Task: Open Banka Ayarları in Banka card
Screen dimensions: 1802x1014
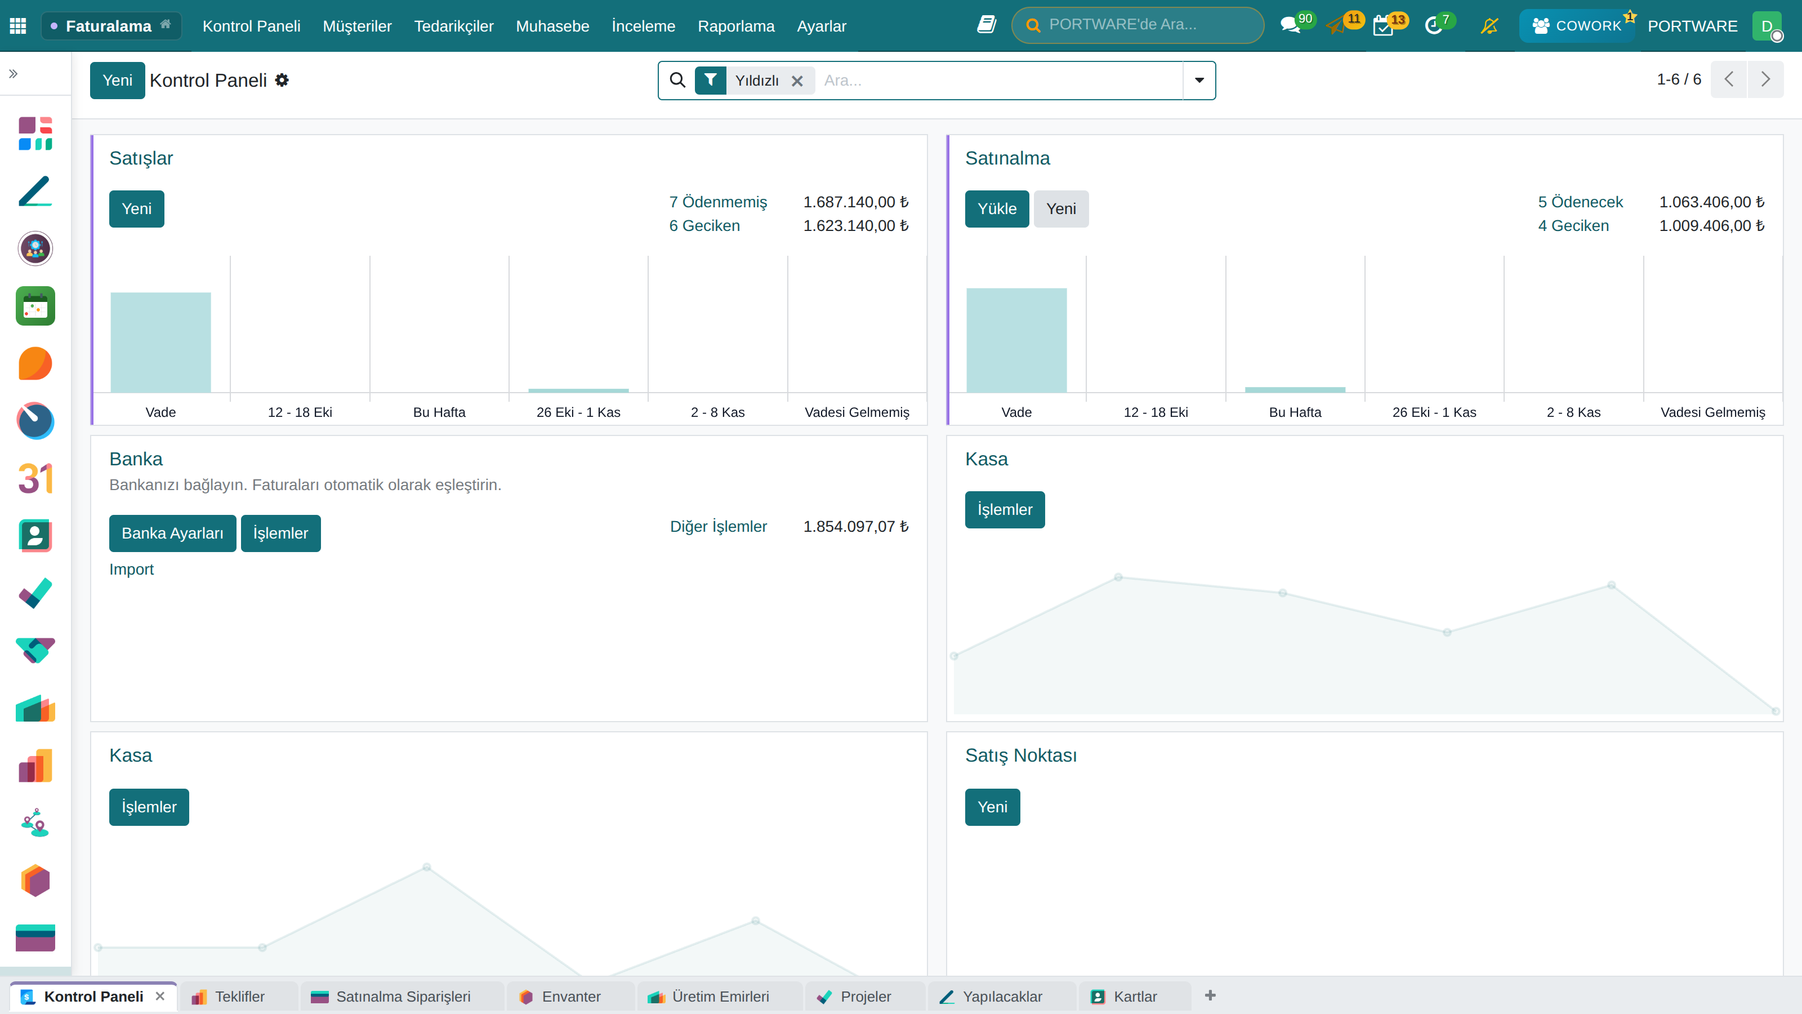Action: 172,533
